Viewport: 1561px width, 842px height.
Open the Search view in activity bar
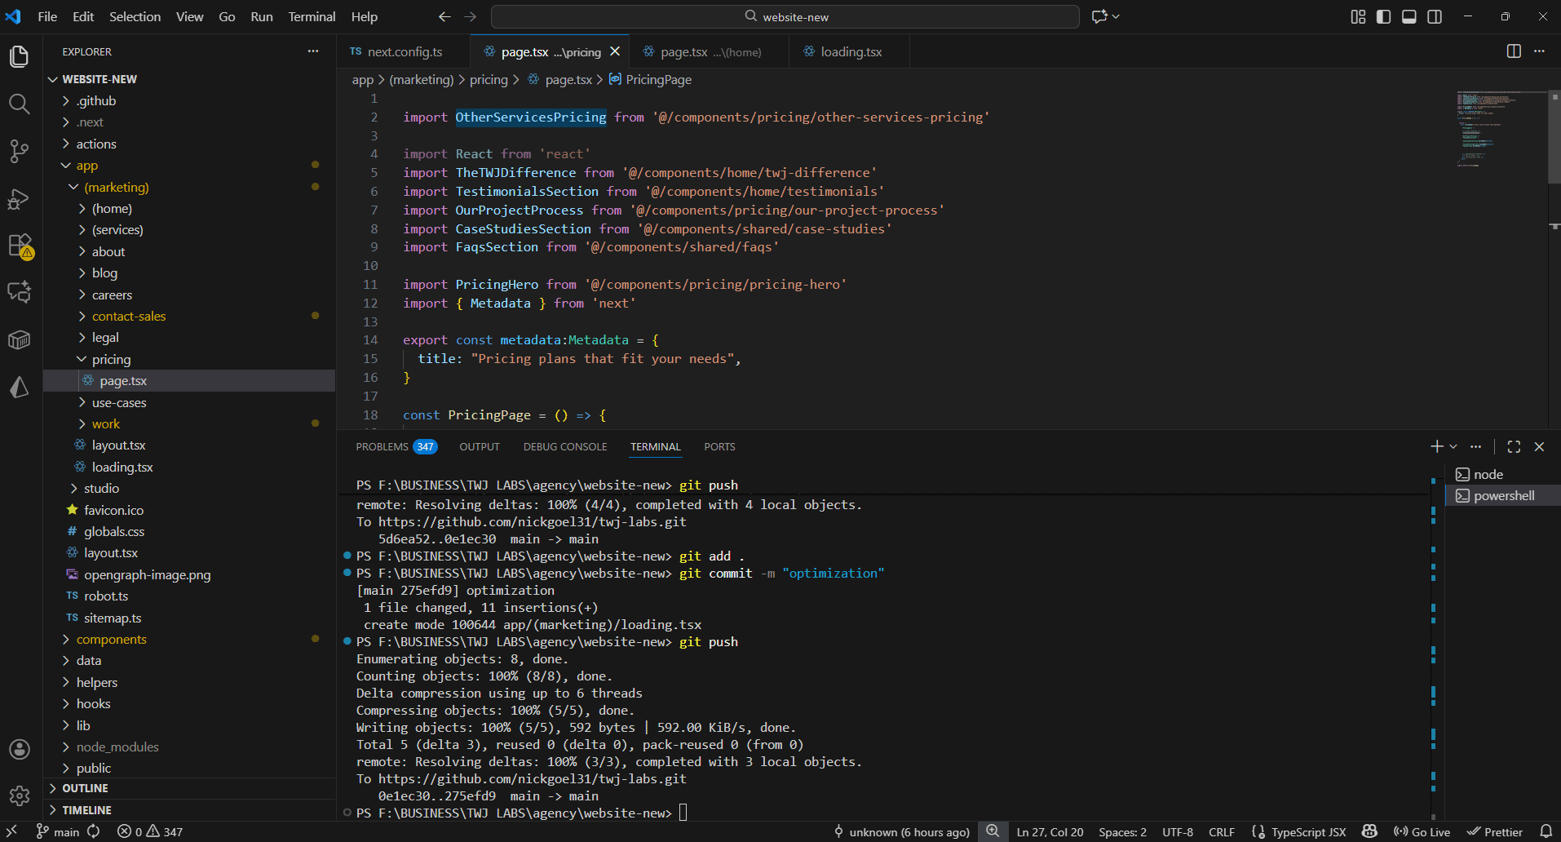tap(19, 104)
